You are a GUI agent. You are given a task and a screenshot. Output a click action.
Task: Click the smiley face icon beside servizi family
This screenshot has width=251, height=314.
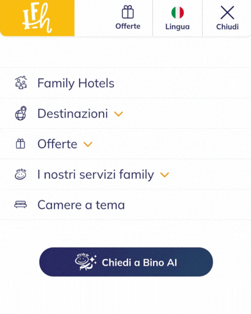21,174
